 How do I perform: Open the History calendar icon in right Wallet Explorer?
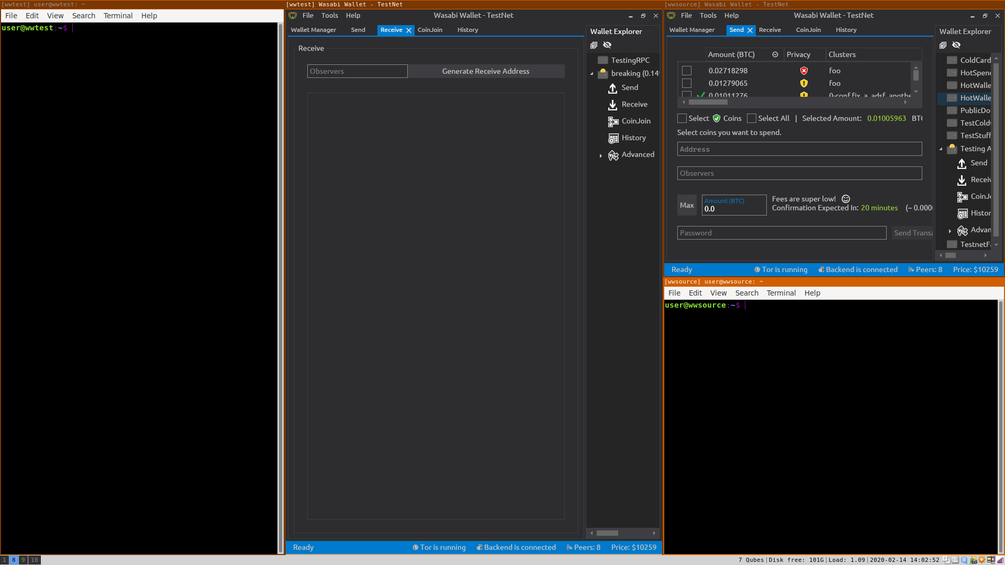pos(963,213)
